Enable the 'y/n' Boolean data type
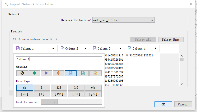Screen dimensions: 197x112 coord(93,87)
